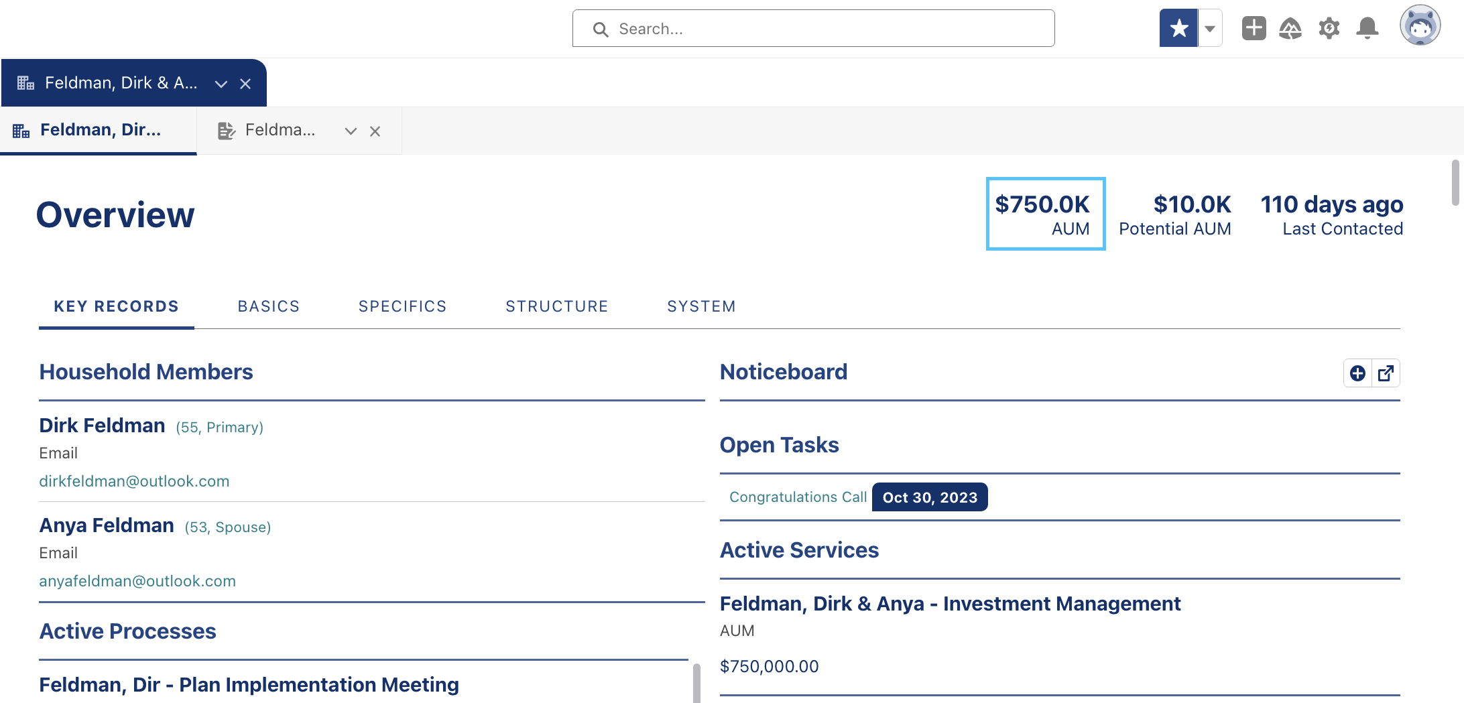1464x703 pixels.
Task: Click the Open Tasks heading
Action: pos(779,445)
